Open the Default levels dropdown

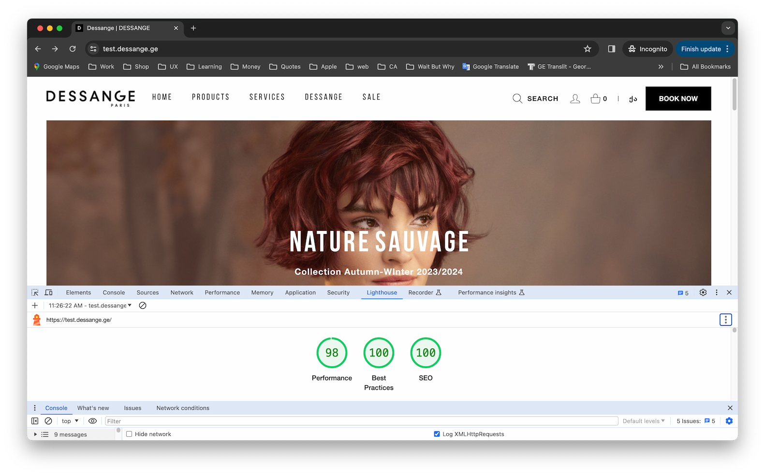pyautogui.click(x=644, y=421)
